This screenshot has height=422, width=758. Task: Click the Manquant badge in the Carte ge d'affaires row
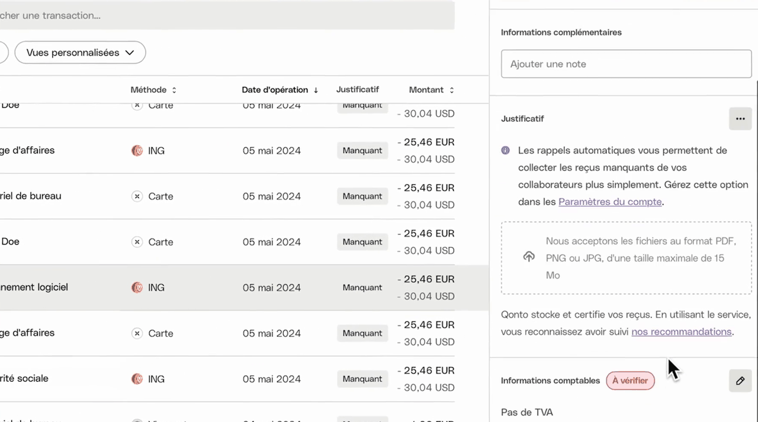[362, 333]
